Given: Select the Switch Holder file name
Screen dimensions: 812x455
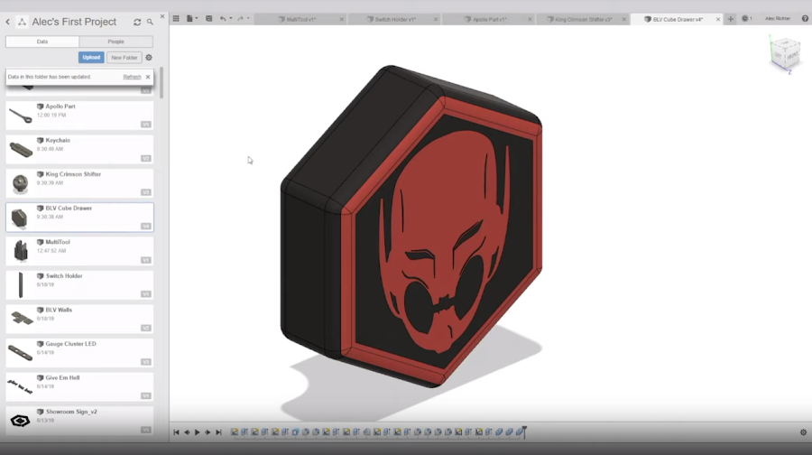Looking at the screenshot, I should (x=64, y=276).
